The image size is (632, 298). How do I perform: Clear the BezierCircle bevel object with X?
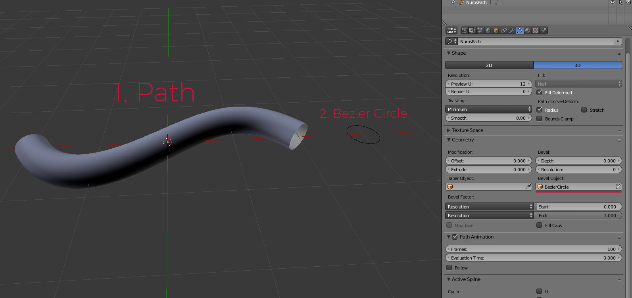click(x=618, y=187)
